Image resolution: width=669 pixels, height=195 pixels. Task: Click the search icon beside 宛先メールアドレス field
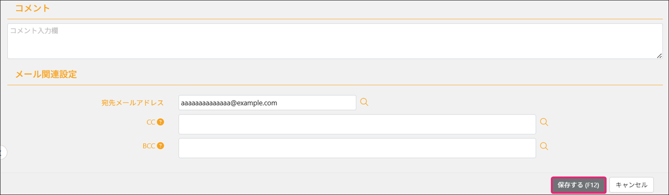coord(364,102)
